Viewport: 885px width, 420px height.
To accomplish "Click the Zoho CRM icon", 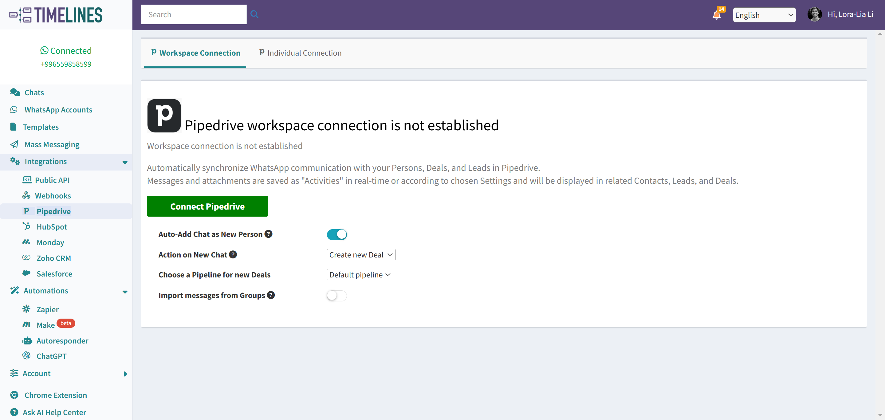I will [26, 257].
